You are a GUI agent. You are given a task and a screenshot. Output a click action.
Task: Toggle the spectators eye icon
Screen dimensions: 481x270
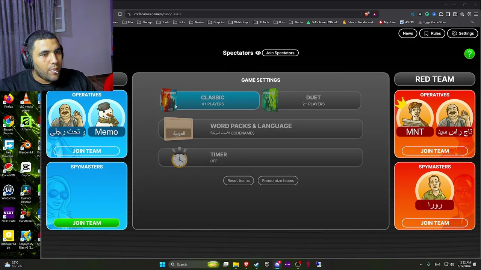point(258,53)
